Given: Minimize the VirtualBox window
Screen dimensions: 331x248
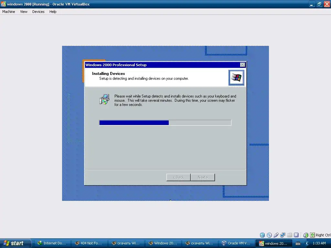Looking at the screenshot, I should 312,4.
